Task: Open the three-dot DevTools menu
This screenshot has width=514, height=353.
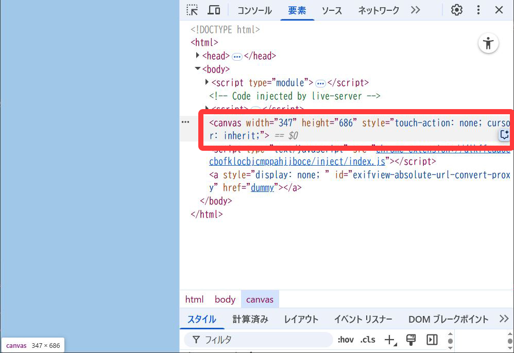Action: point(478,10)
